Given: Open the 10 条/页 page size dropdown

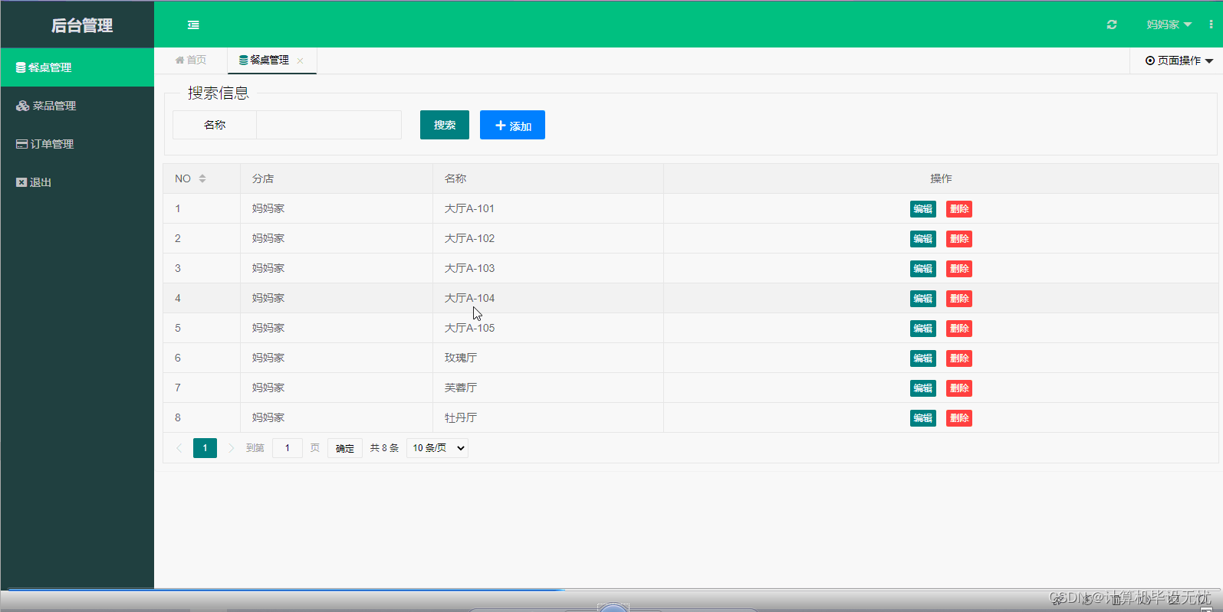Looking at the screenshot, I should tap(438, 448).
